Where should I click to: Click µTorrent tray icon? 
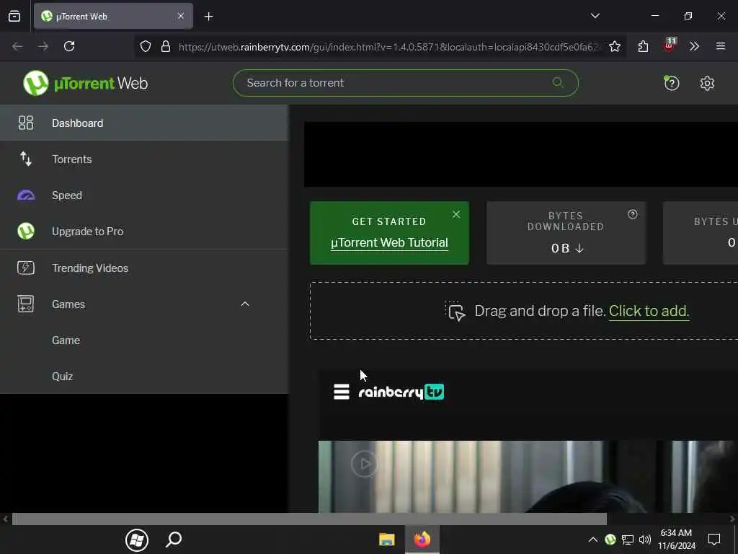tap(610, 540)
